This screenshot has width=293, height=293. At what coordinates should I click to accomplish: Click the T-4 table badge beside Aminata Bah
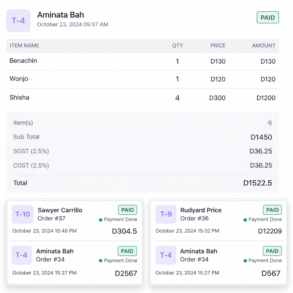tap(18, 21)
